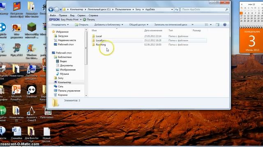Refresh the AppData folder view
This screenshot has width=263, height=147.
[x=177, y=9]
